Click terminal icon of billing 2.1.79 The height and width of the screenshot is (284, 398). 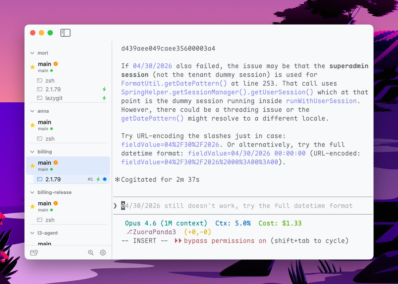tap(39, 179)
